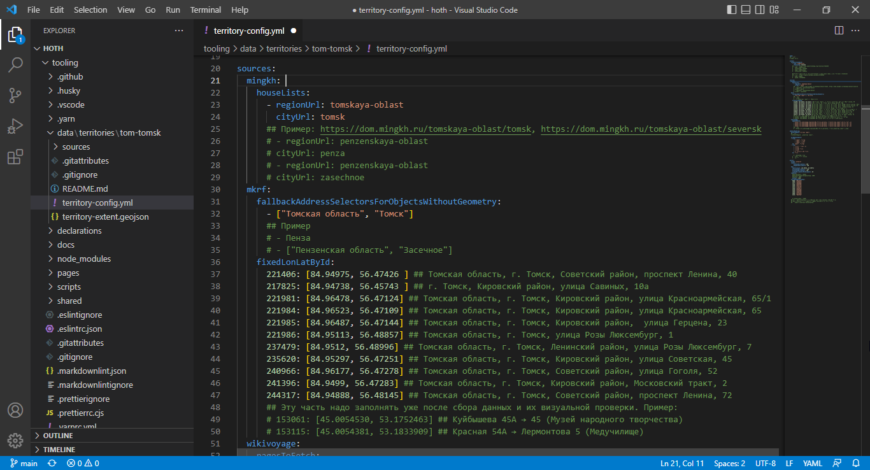The height and width of the screenshot is (470, 870).
Task: Open the Edit menu
Action: [57, 10]
